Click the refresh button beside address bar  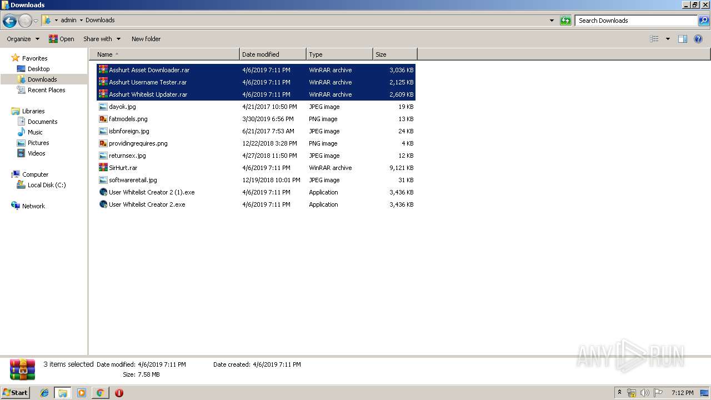point(565,21)
